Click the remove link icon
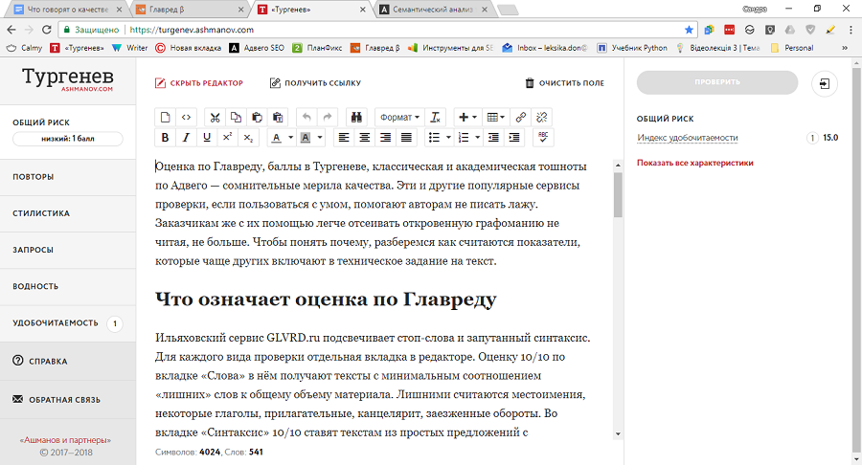This screenshot has height=465, width=862. [x=541, y=117]
